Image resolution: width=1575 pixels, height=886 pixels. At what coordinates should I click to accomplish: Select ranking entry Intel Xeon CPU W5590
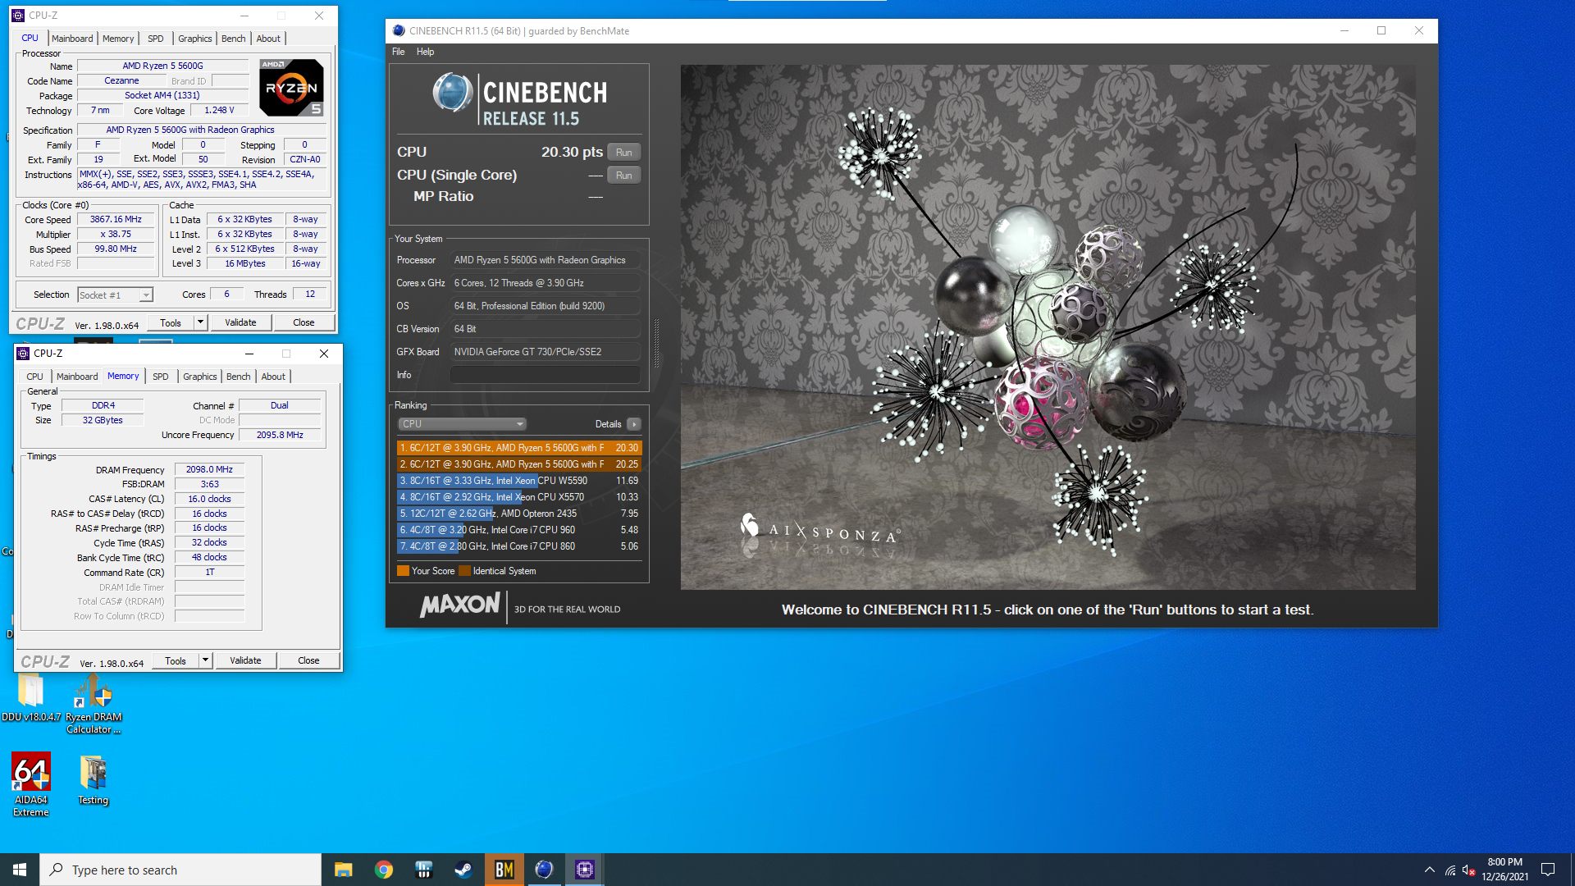(x=518, y=481)
